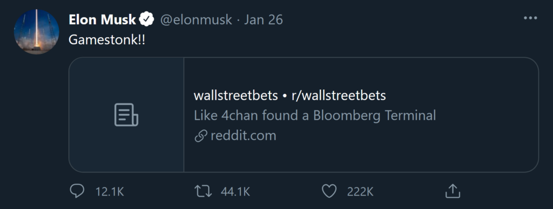Click the chain link icon beside reddit.com

pos(200,136)
